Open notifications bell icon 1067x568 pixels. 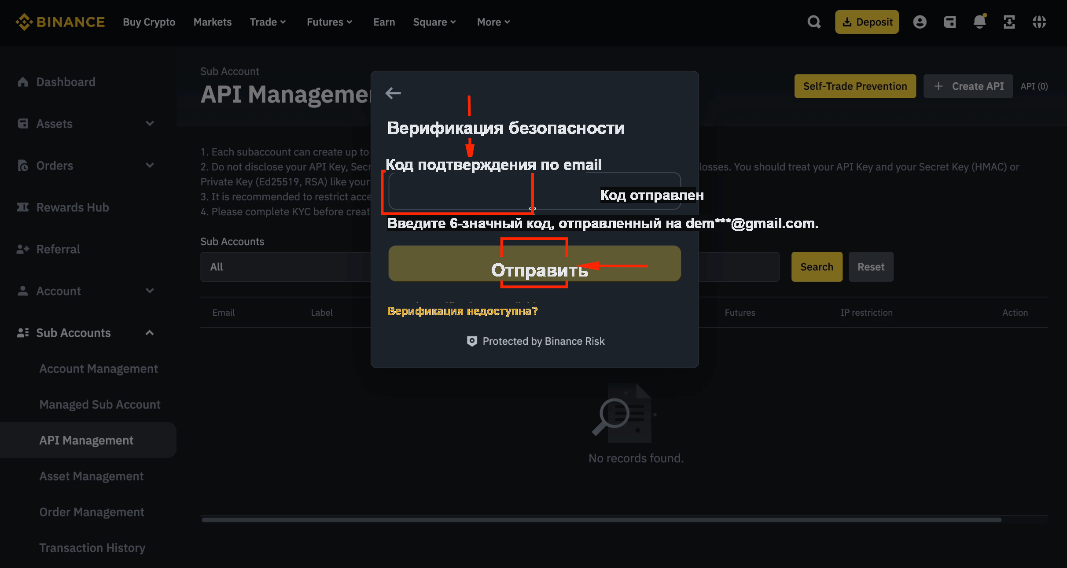(979, 22)
